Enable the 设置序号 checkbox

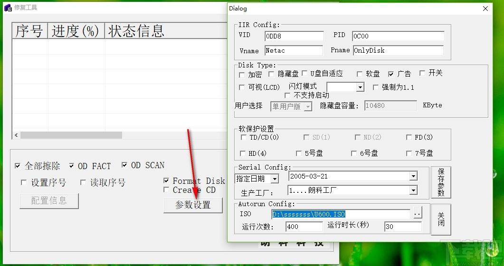point(23,182)
